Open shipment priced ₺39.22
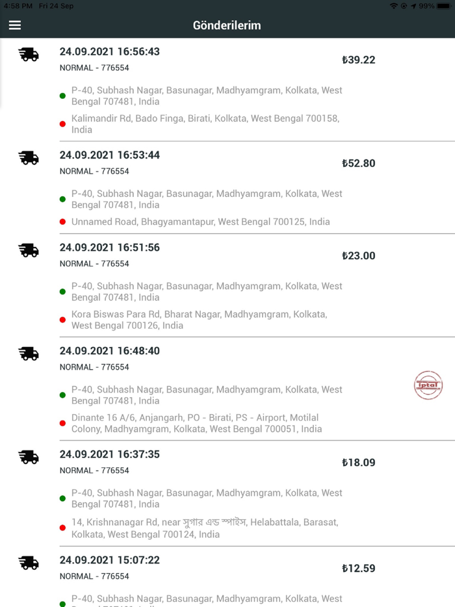The image size is (455, 607). coord(359,60)
